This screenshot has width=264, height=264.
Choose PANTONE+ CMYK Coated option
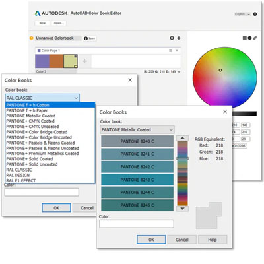[50, 121]
